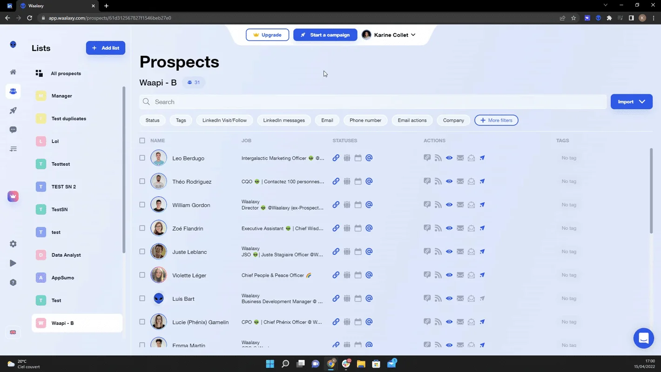The image size is (661, 372).
Task: Click William Gordon's calendar status icon
Action: [358, 205]
